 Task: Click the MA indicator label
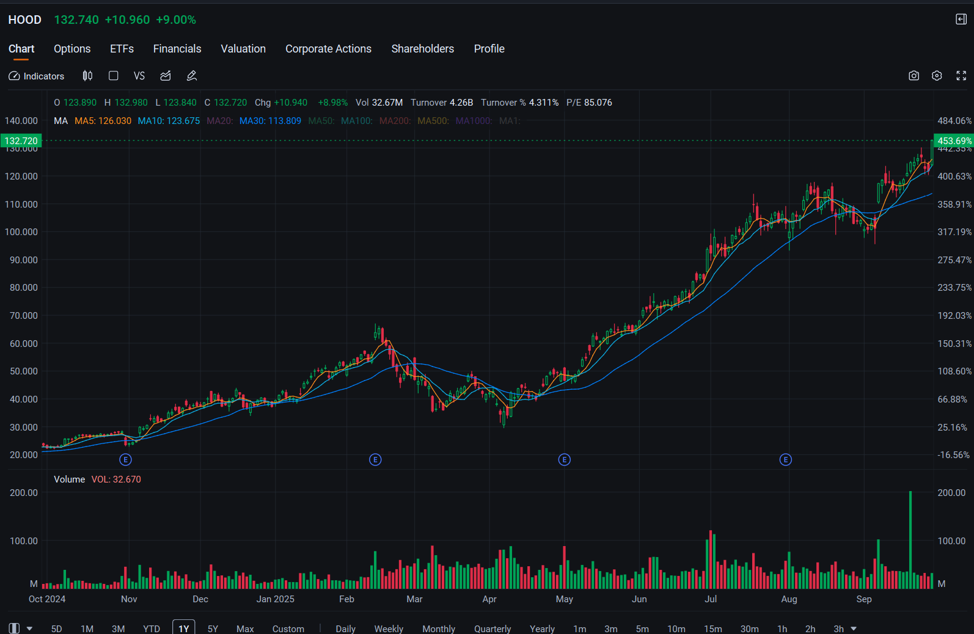(x=60, y=121)
